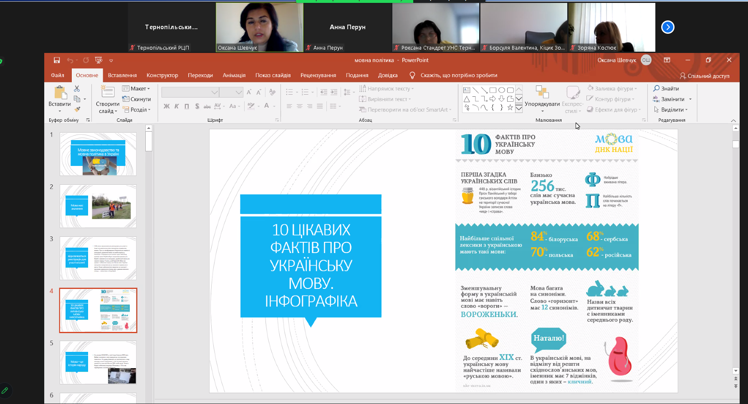This screenshot has height=404, width=748.
Task: Select the star shape in shapes gallery
Action: click(510, 108)
